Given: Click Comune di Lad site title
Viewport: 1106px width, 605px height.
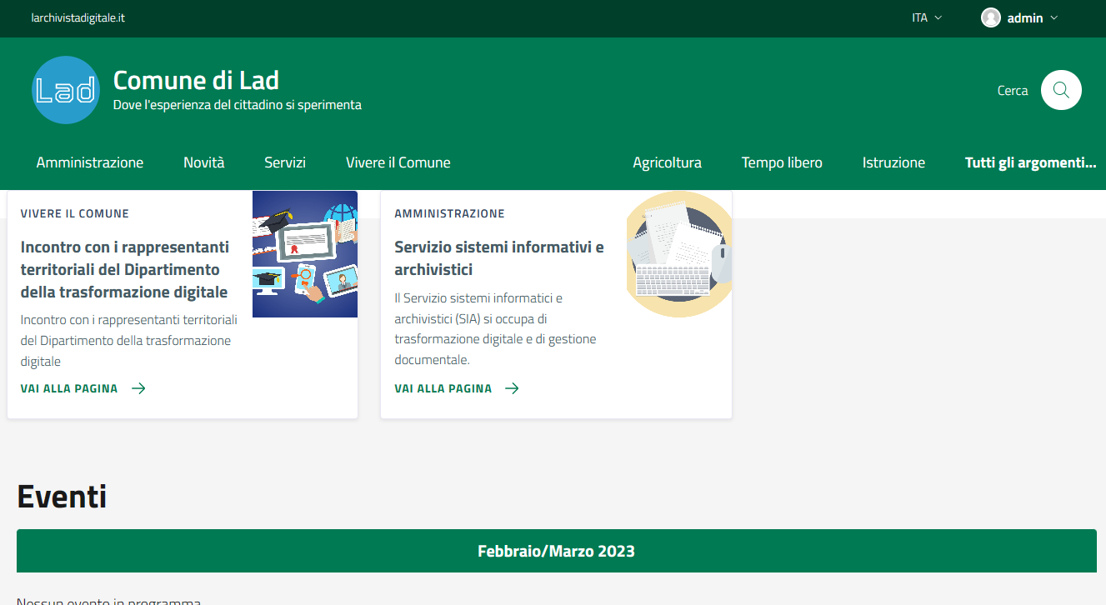Looking at the screenshot, I should coord(196,80).
